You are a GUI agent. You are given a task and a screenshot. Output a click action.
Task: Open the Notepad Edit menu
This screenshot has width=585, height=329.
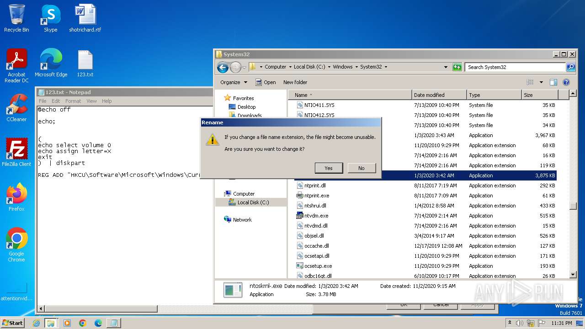56,101
